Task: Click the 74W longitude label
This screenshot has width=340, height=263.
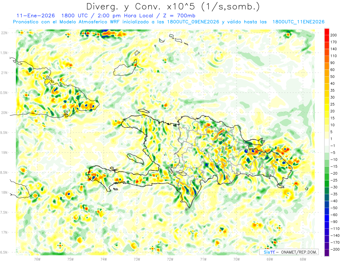Action: pos(104,259)
